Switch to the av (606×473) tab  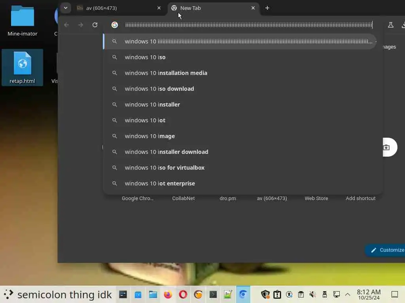pos(119,8)
